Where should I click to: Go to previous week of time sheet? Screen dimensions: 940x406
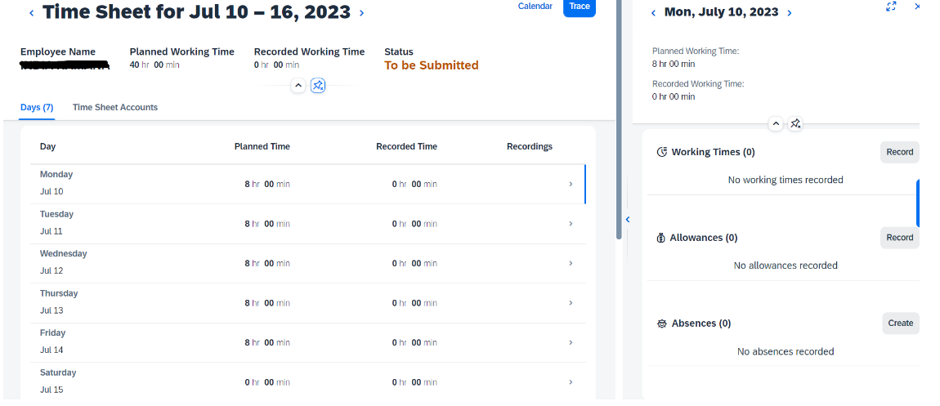32,12
